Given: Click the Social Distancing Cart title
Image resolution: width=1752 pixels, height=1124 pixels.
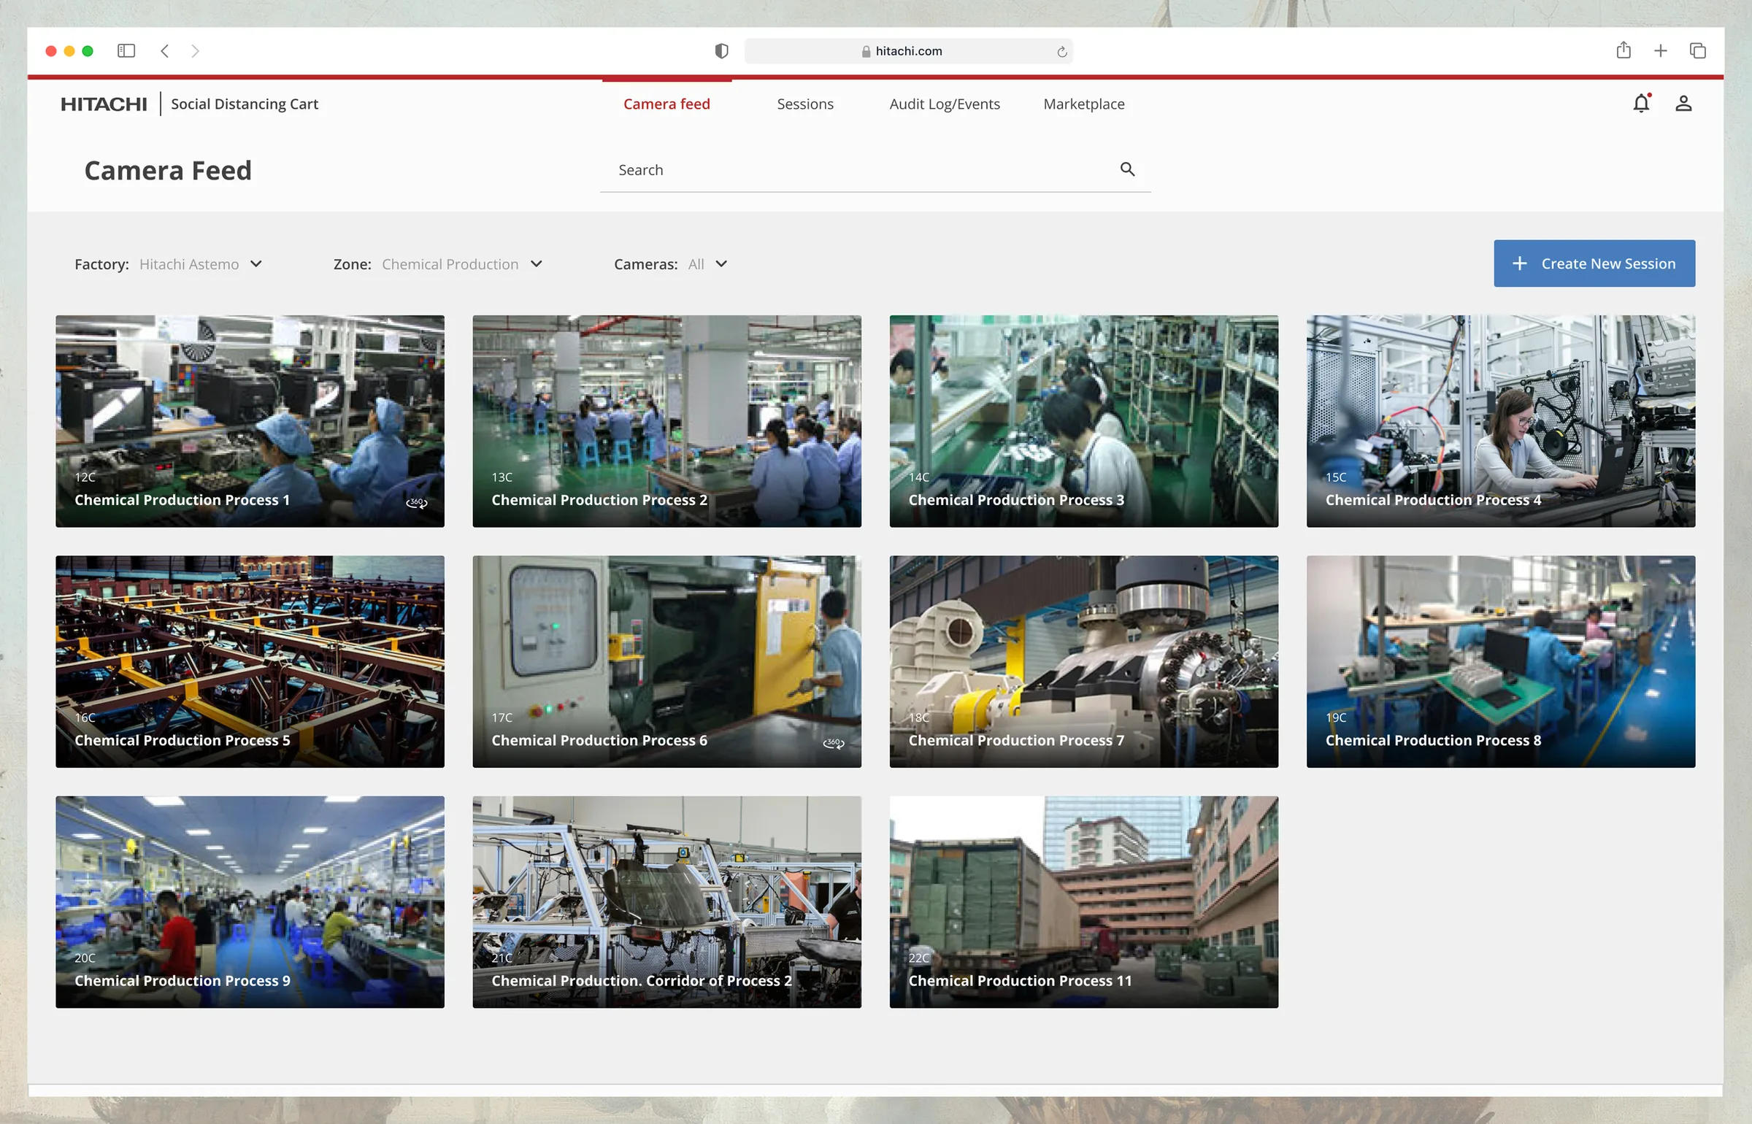Looking at the screenshot, I should (245, 104).
